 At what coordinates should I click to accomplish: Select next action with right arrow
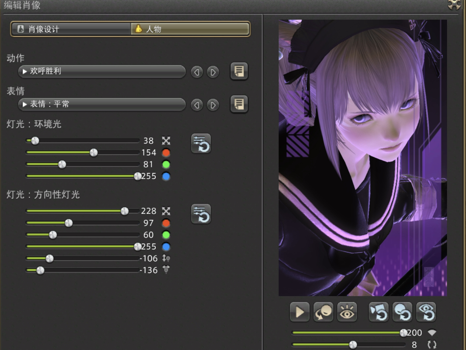[x=213, y=72]
